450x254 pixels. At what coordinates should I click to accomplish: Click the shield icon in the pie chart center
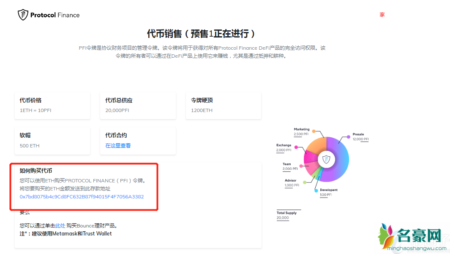point(326,159)
